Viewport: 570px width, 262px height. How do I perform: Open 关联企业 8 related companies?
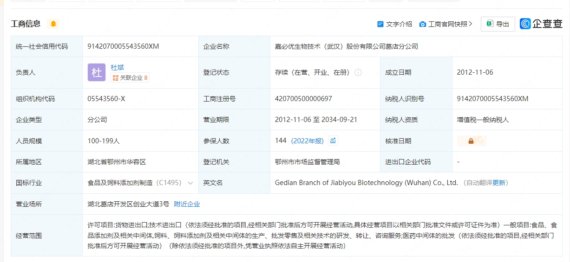click(130, 78)
